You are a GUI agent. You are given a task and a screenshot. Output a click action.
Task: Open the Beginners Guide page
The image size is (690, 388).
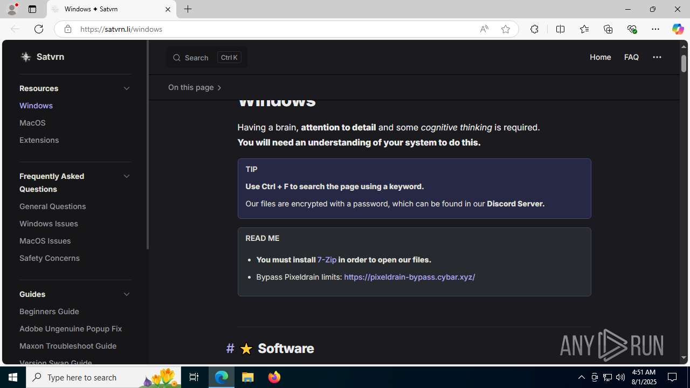(x=49, y=311)
